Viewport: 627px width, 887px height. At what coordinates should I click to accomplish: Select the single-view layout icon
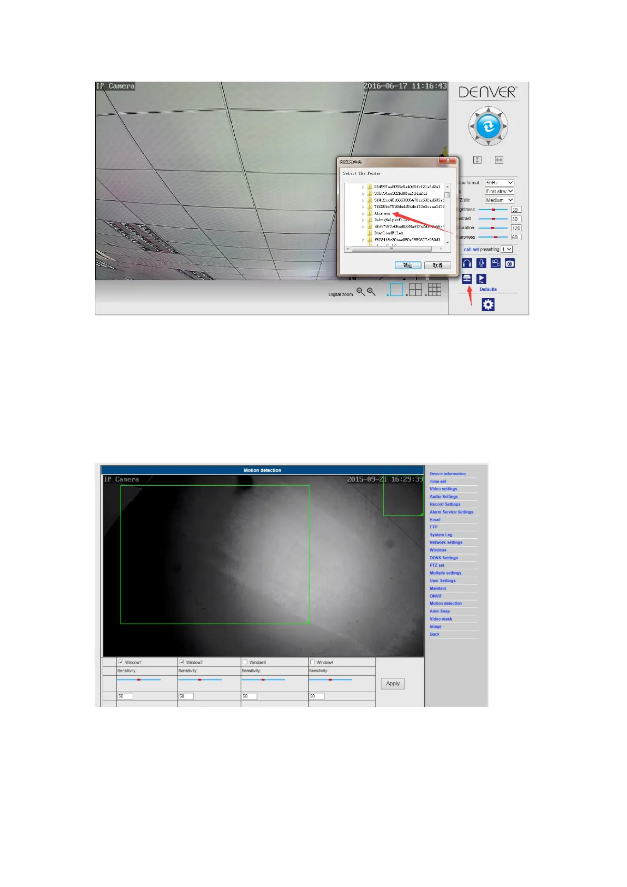click(x=396, y=290)
